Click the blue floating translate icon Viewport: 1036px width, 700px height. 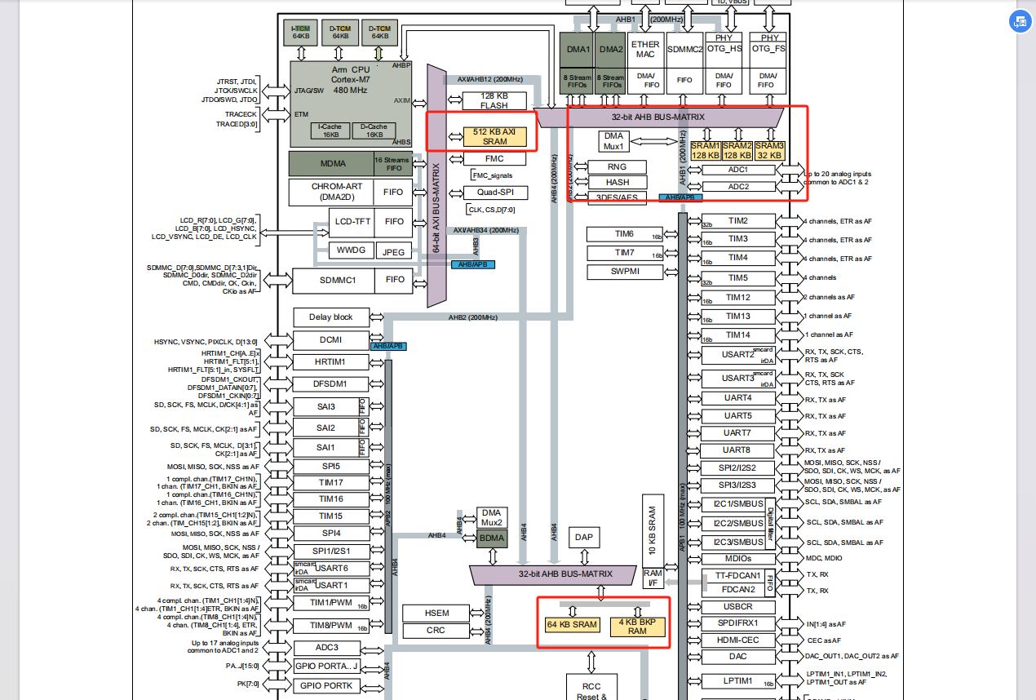1020,22
